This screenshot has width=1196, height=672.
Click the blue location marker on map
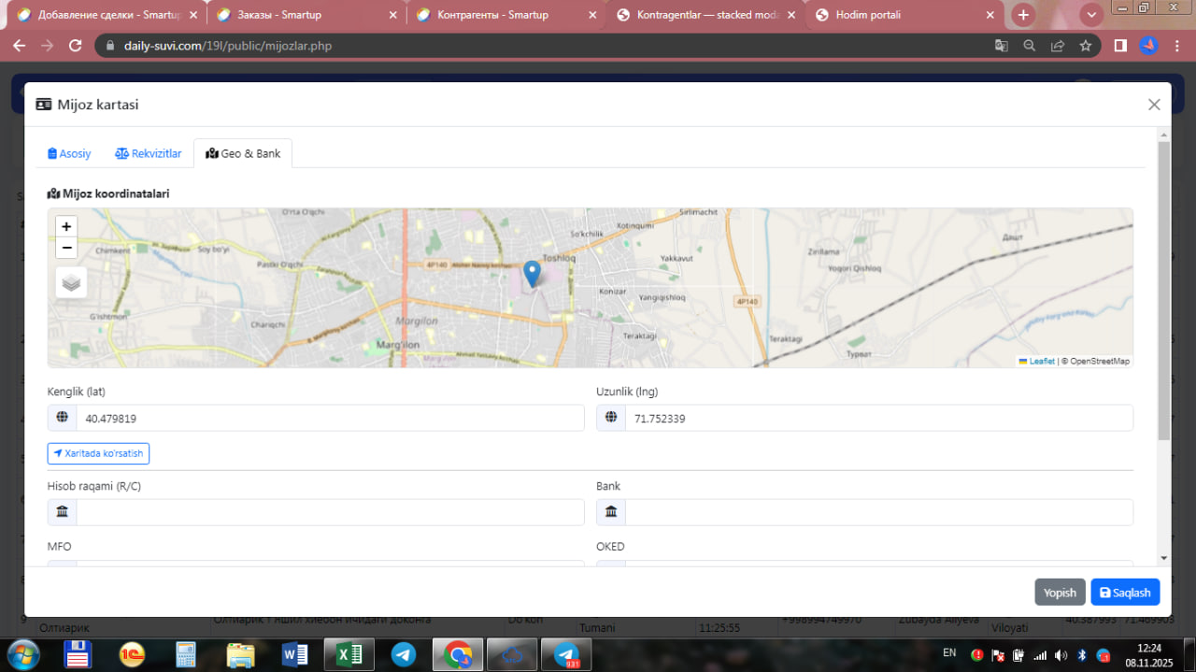(x=532, y=274)
